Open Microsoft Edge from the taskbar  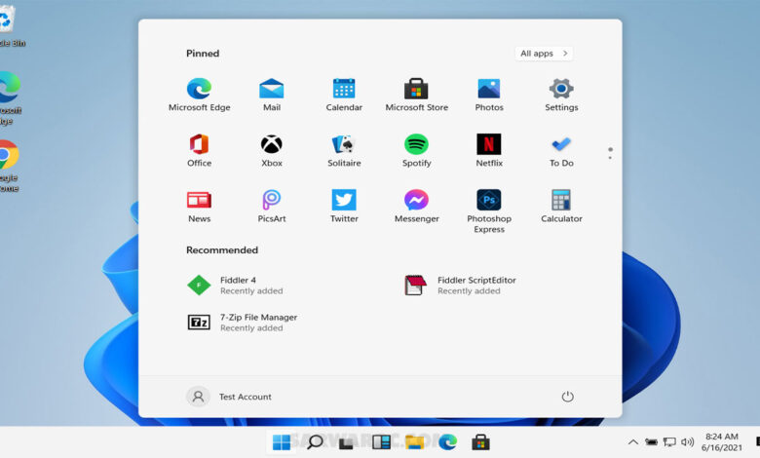448,442
